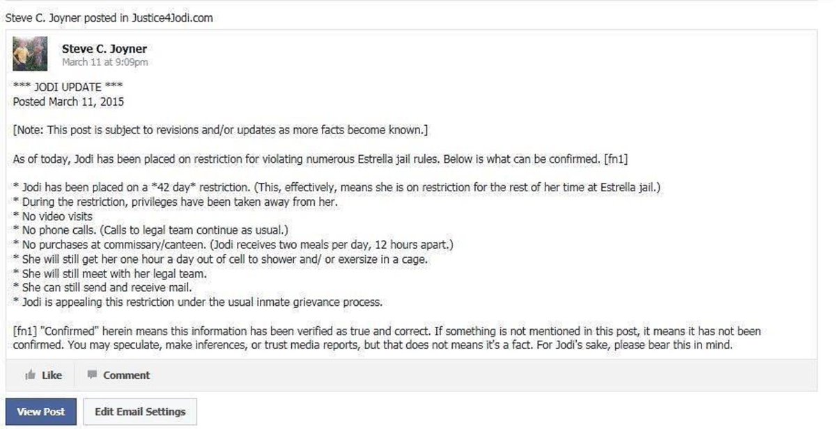836x429 pixels.
Task: Click the Comment speech bubble icon
Action: (x=92, y=375)
